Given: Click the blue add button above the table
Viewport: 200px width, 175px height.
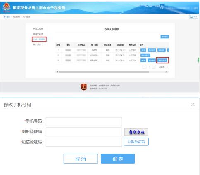Looking at the screenshot, I should pos(164,37).
